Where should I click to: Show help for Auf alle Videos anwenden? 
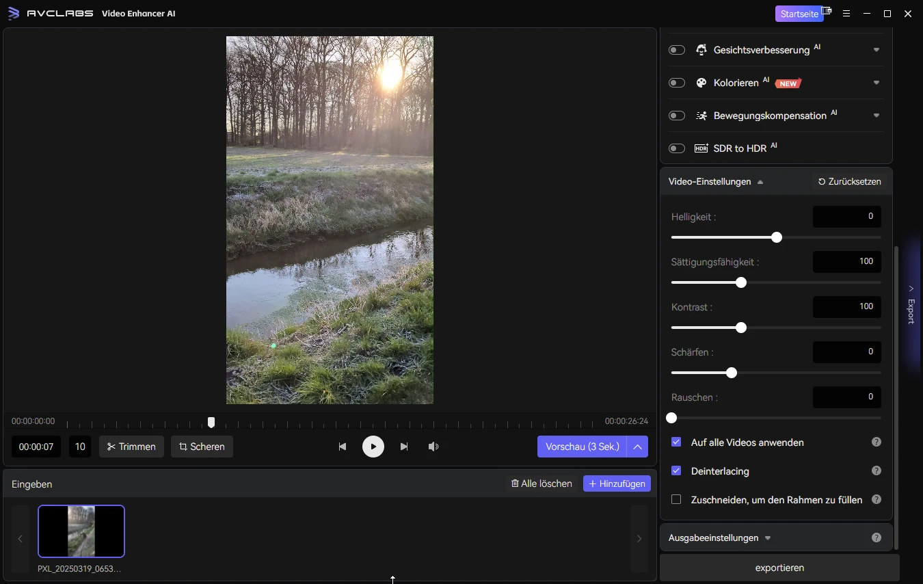(x=876, y=442)
